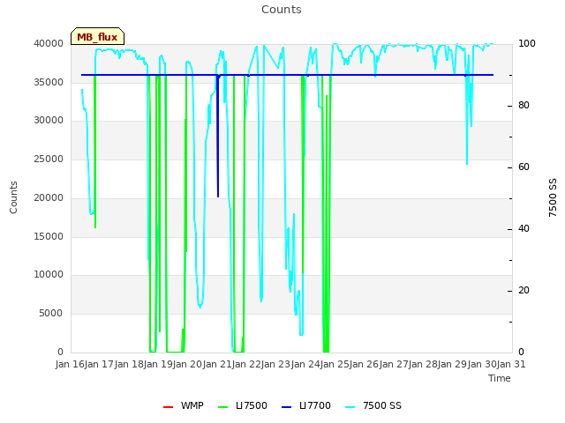Toggle the WMP series in the legend
Screen dimensions: 565x423
click(x=184, y=405)
